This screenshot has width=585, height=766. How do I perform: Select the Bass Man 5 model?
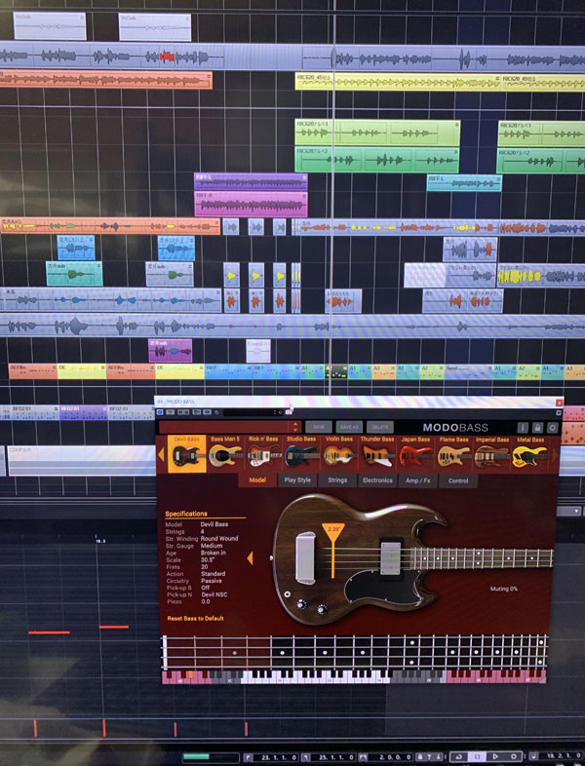(225, 453)
